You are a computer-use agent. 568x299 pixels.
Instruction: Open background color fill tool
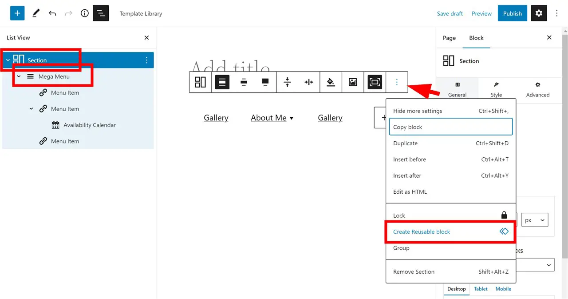(x=331, y=82)
